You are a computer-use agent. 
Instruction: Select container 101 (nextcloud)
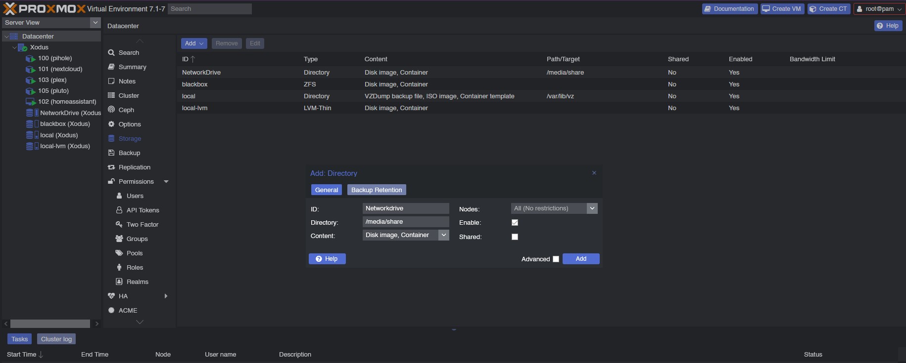tap(60, 69)
